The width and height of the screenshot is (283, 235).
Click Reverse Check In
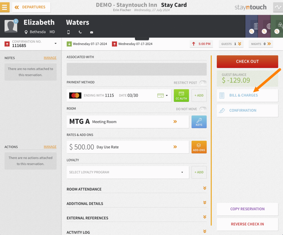[x=247, y=224]
